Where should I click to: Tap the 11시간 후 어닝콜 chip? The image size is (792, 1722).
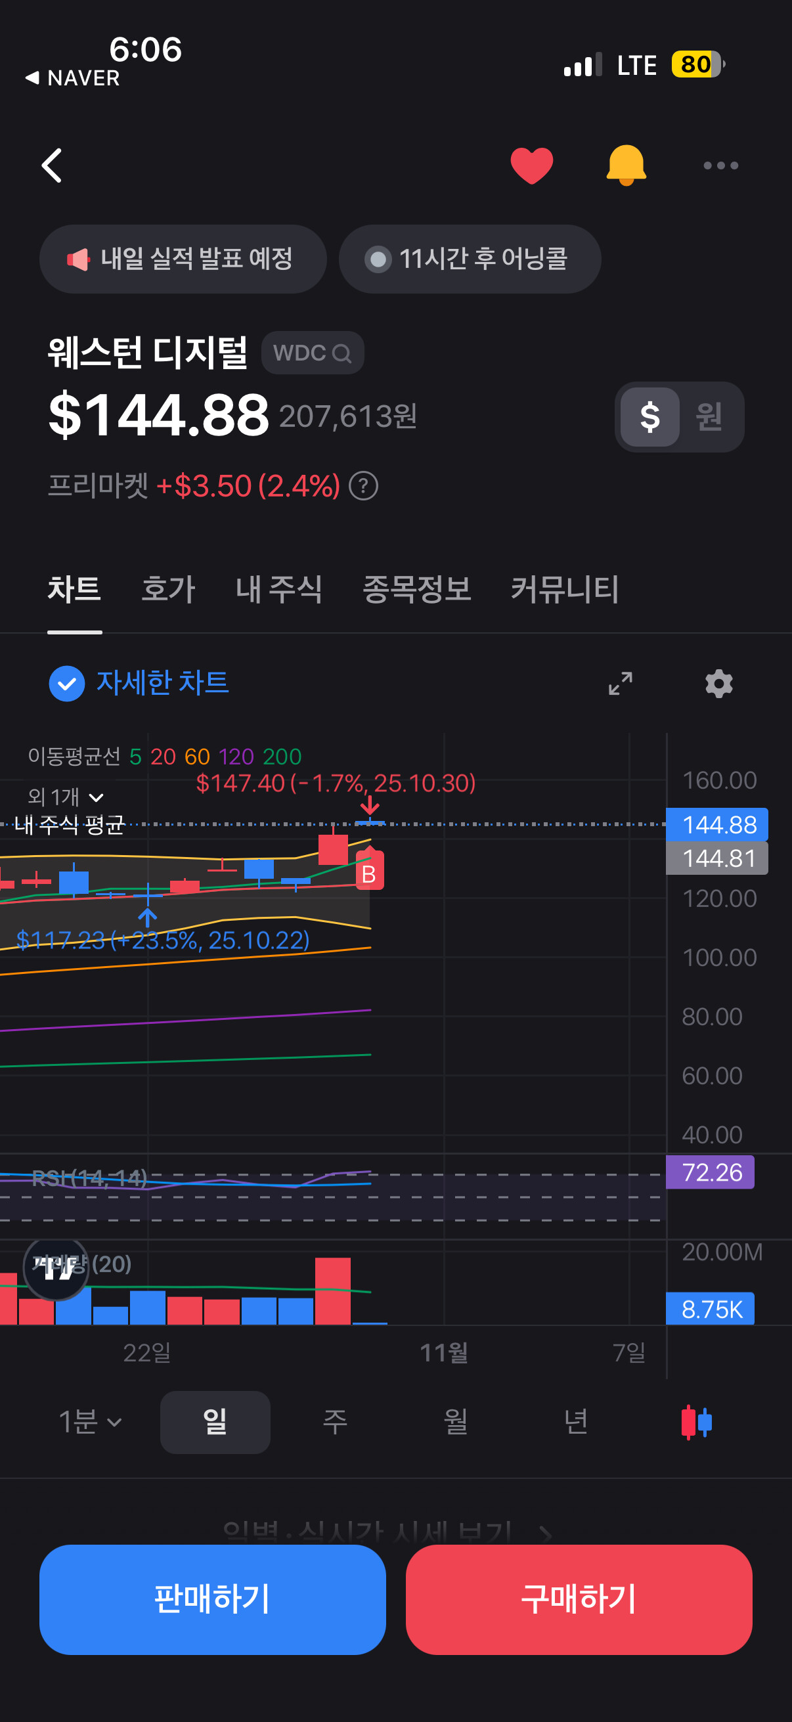pyautogui.click(x=470, y=259)
